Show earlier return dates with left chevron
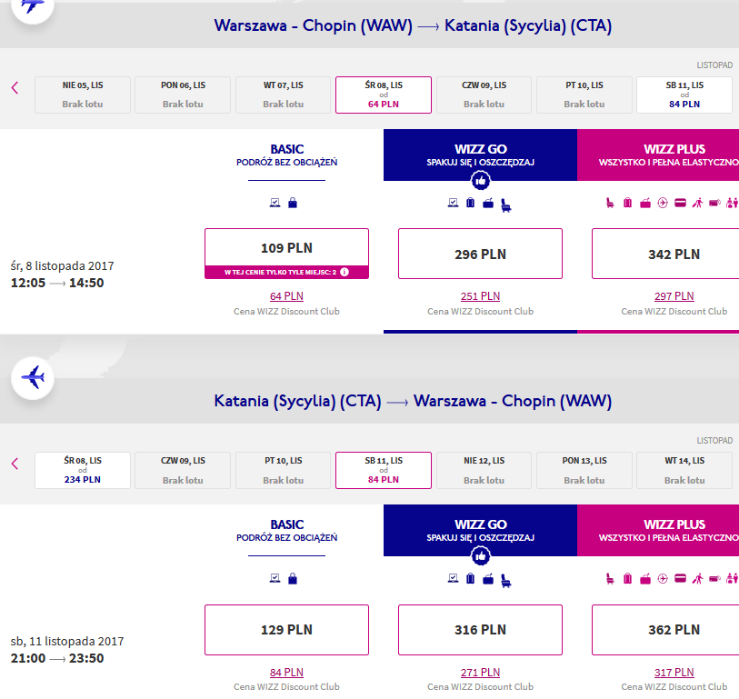 (15, 464)
